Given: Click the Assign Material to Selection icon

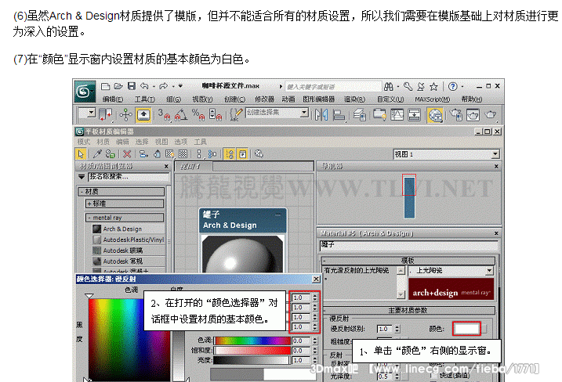Looking at the screenshot, I should coord(110,154).
